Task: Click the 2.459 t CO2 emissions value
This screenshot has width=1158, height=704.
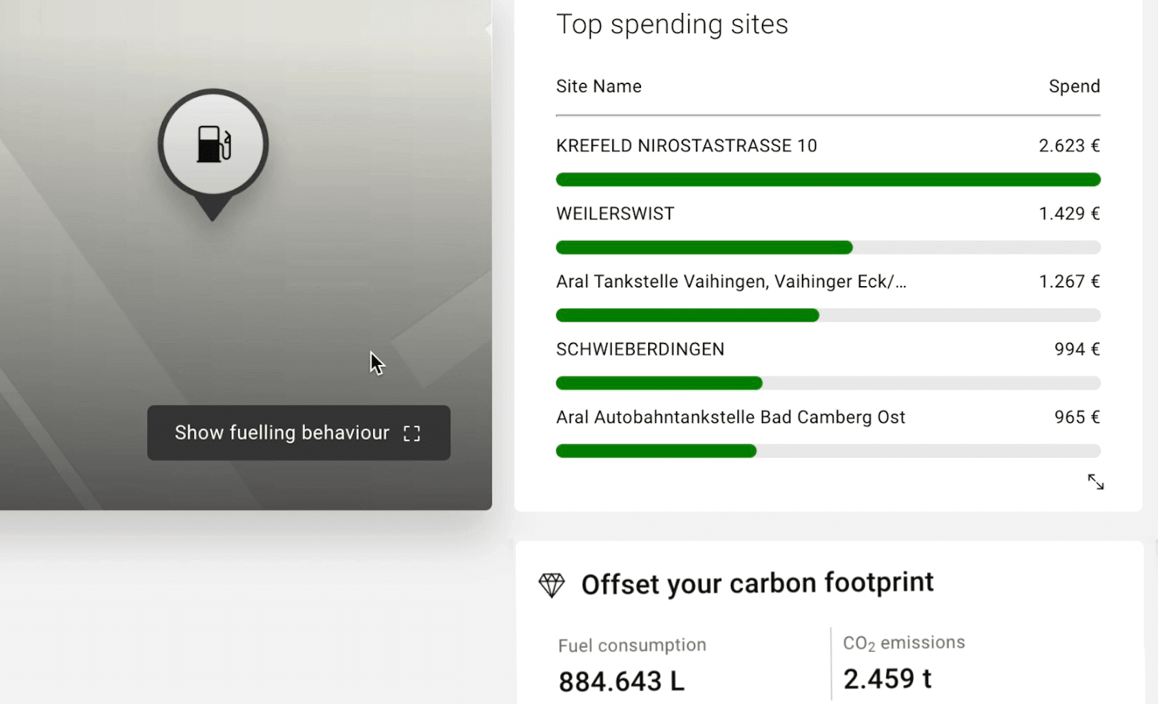Action: [887, 679]
